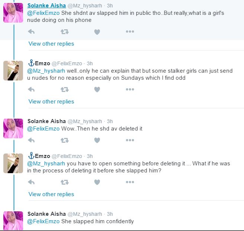Screen dimensions: 244x231
Task: Reply to the first Solanke Aisha tweet
Action: (32, 32)
